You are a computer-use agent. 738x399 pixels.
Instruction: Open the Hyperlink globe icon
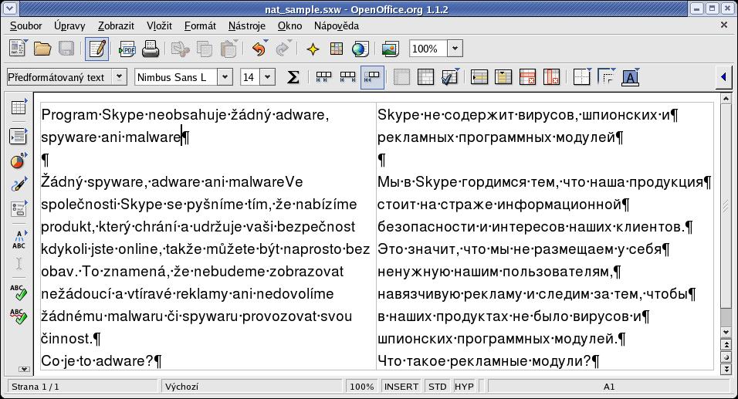(360, 49)
